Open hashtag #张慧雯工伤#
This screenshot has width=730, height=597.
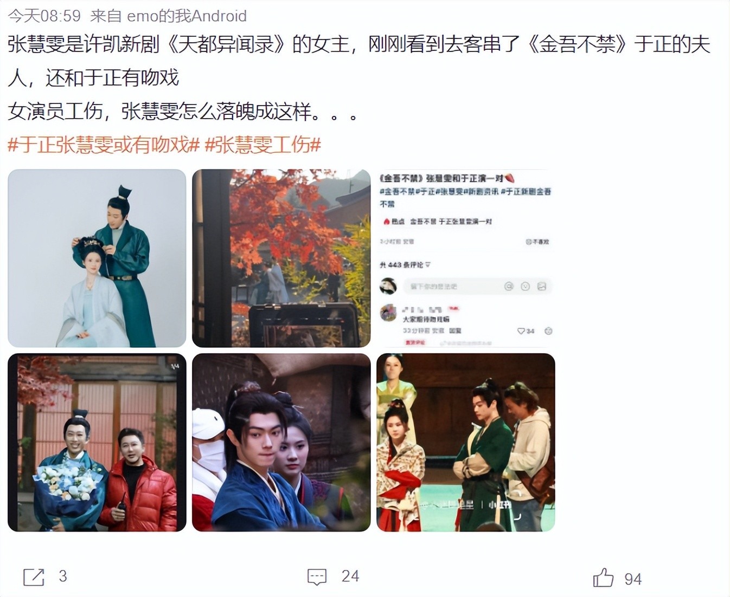coord(262,145)
